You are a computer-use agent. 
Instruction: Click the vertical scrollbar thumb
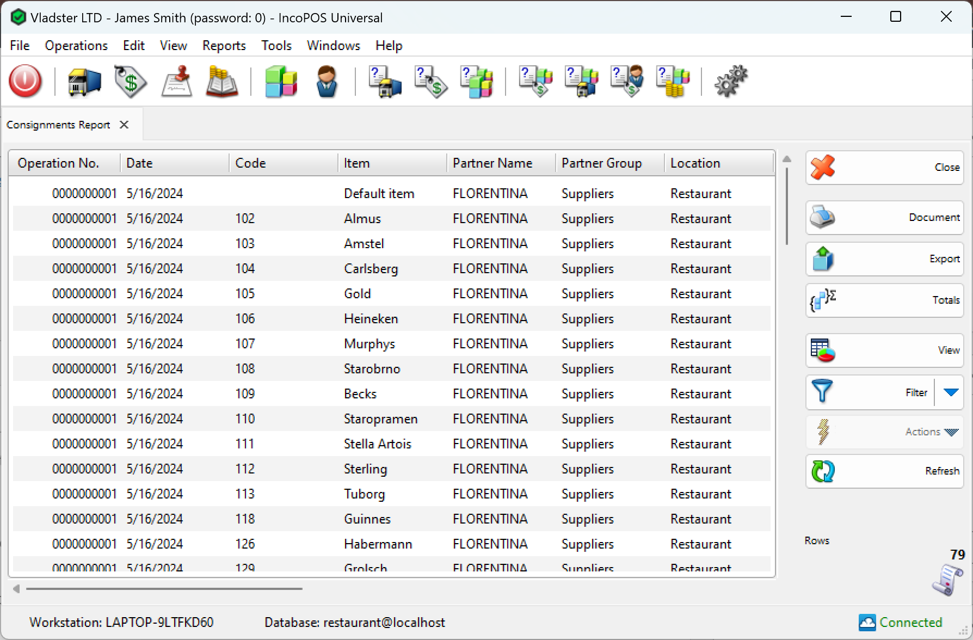786,206
